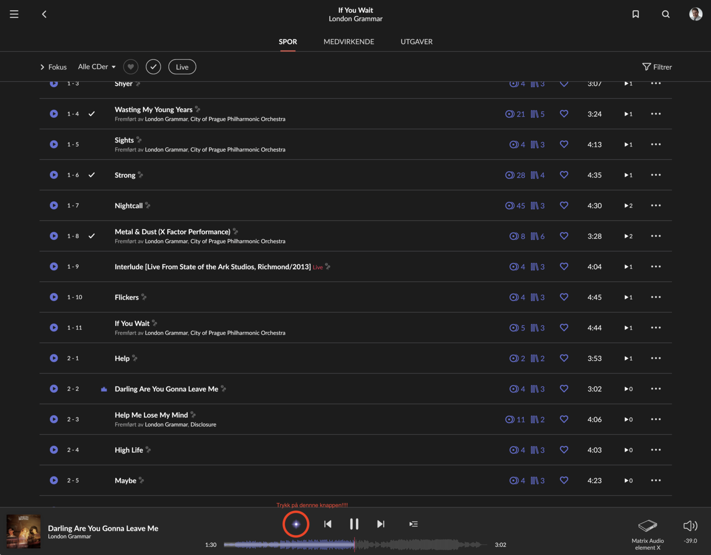Play track Maybe

click(54, 480)
